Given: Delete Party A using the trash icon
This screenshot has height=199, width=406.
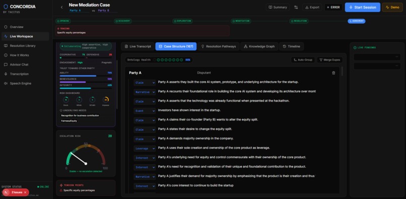Looking at the screenshot, I should (x=333, y=73).
